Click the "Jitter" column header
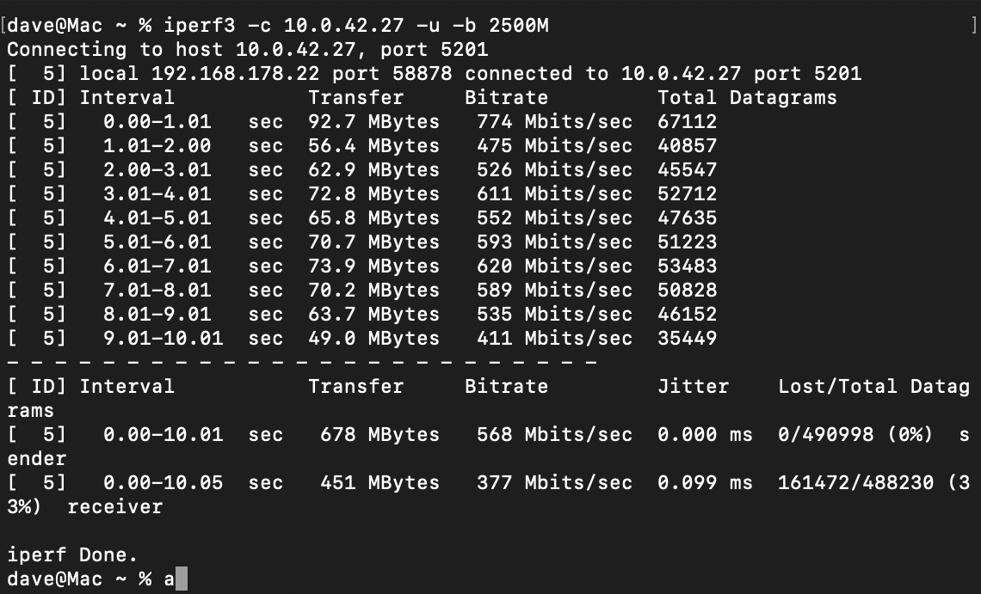 [x=693, y=387]
